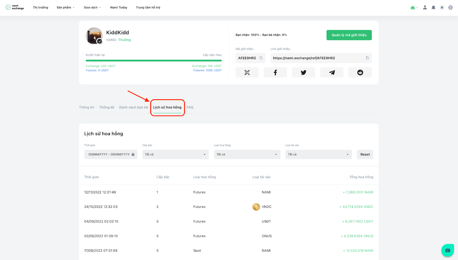
Task: Open Nami Today
Action: 119,7
